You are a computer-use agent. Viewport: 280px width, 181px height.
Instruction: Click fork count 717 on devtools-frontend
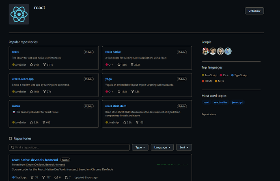click(46, 177)
